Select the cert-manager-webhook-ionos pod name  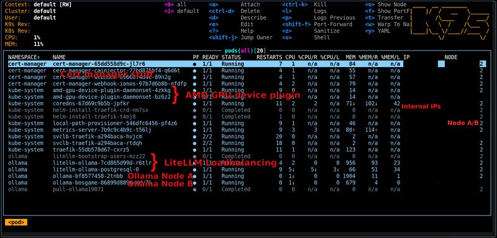[119, 84]
